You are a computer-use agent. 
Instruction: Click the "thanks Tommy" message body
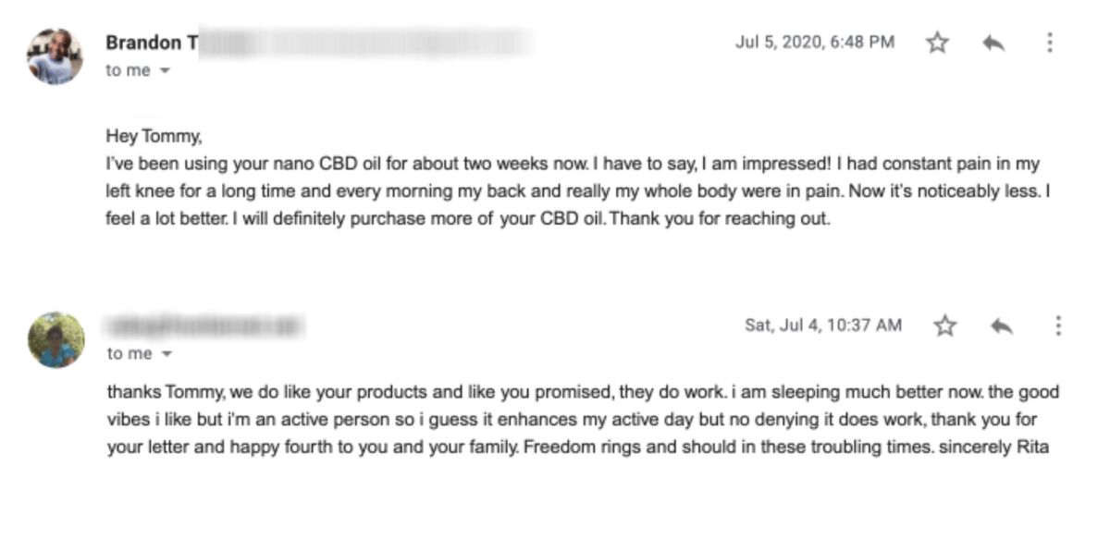(584, 422)
